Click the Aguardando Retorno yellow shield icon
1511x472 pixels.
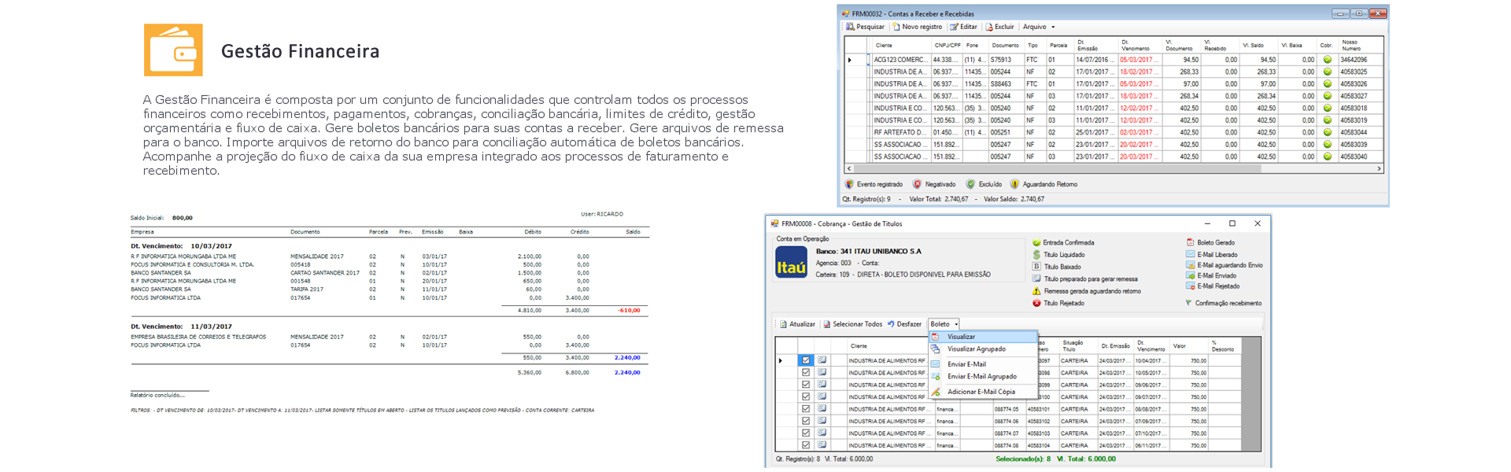[1014, 184]
